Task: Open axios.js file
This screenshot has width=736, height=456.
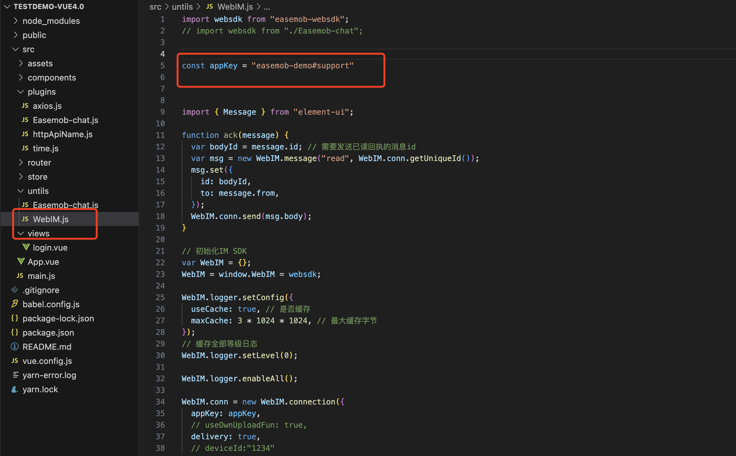Action: pyautogui.click(x=47, y=106)
